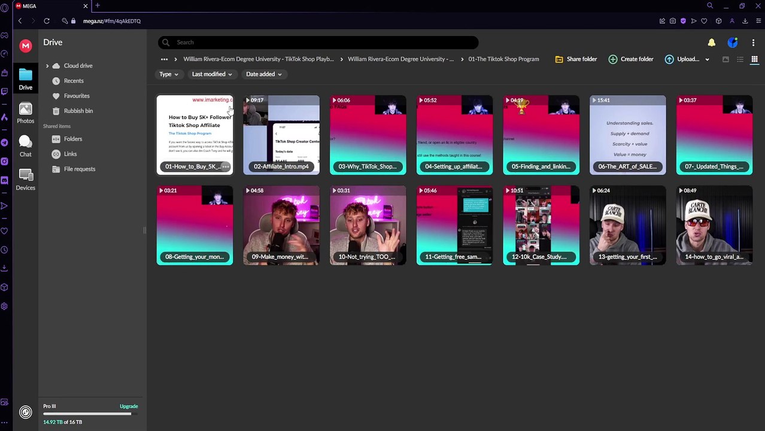Click the browser back arrow

20,21
